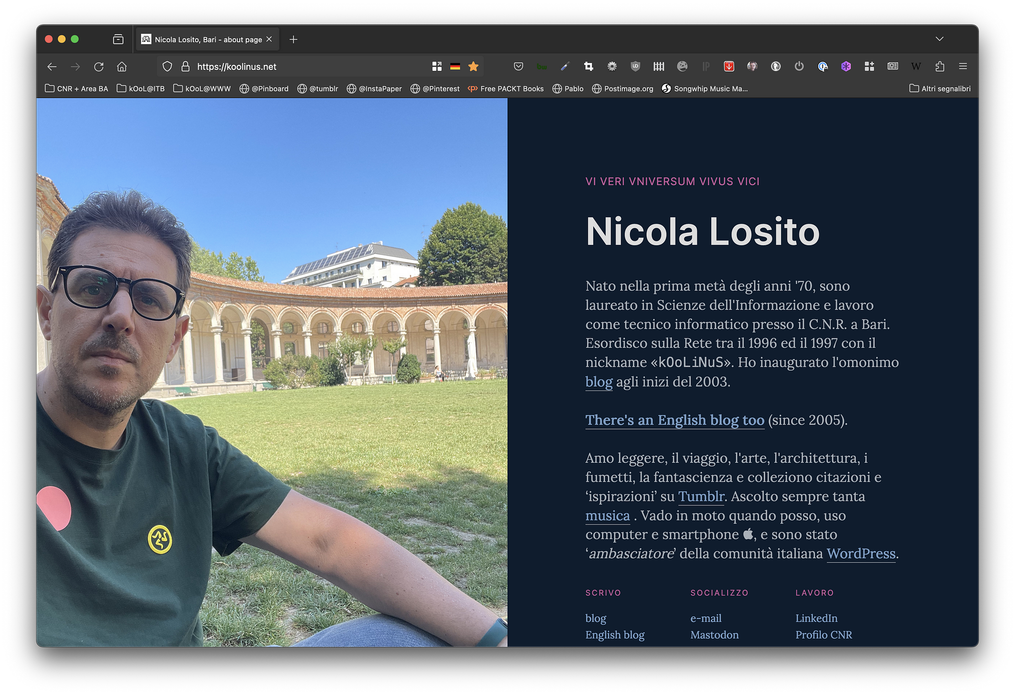
Task: Click the 'Nicola Losito' heading
Action: coord(702,231)
